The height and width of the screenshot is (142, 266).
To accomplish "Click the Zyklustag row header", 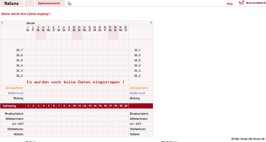I will [x=9, y=106].
